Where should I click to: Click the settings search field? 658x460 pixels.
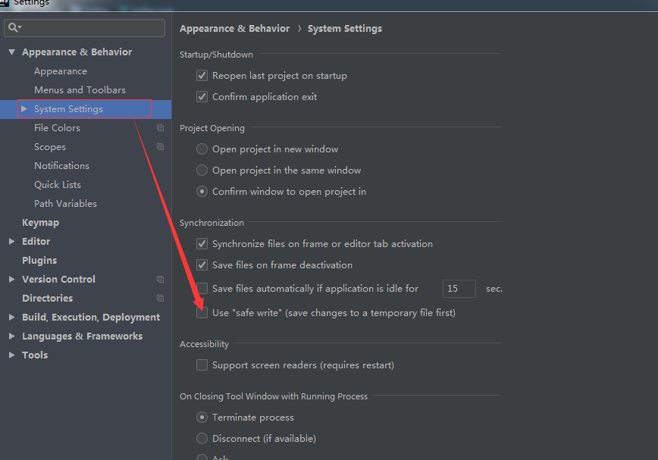pyautogui.click(x=84, y=28)
